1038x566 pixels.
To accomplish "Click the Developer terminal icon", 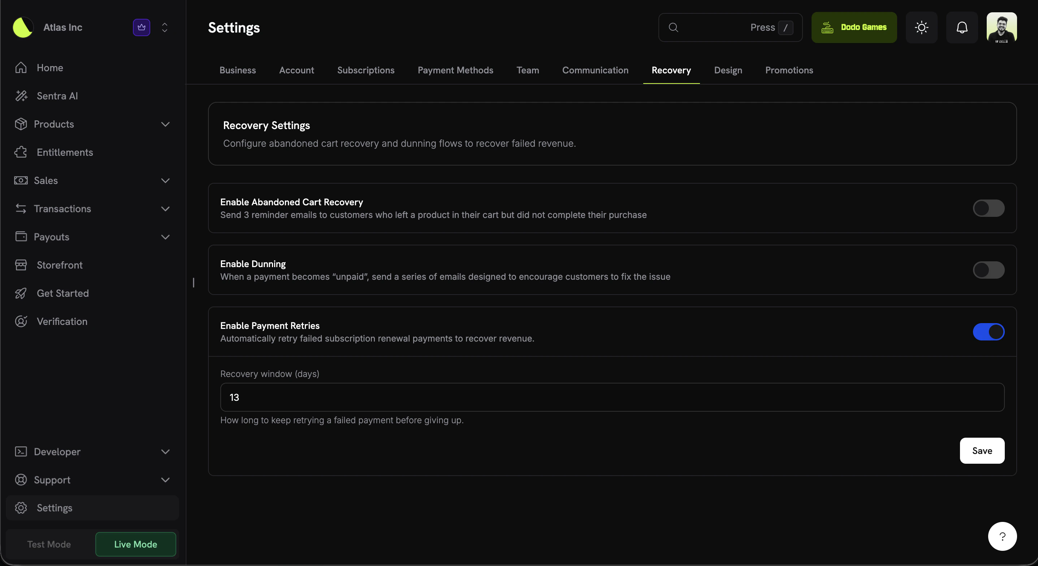I will [21, 451].
